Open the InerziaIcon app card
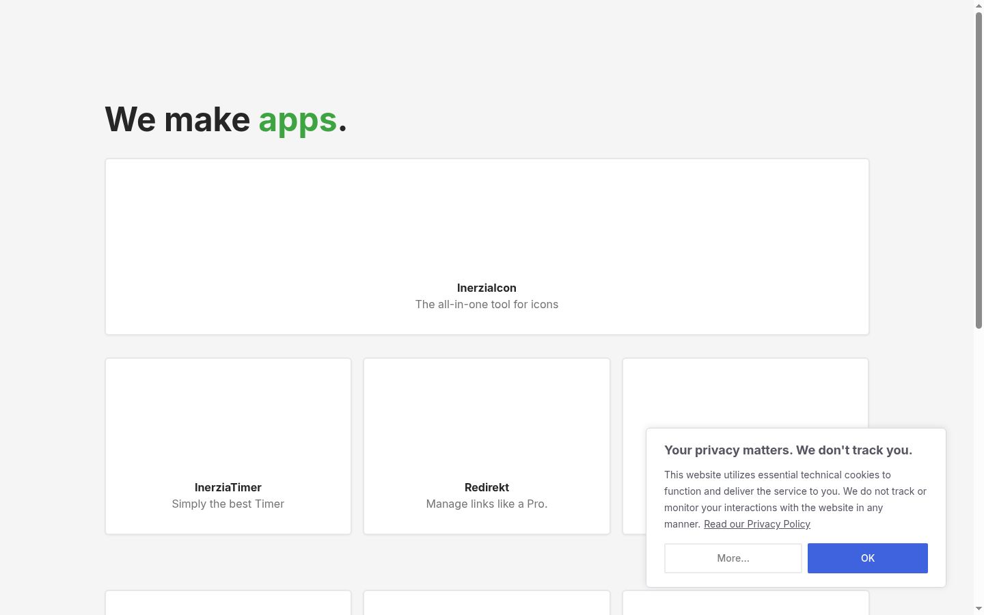This screenshot has height=615, width=984. [x=487, y=247]
